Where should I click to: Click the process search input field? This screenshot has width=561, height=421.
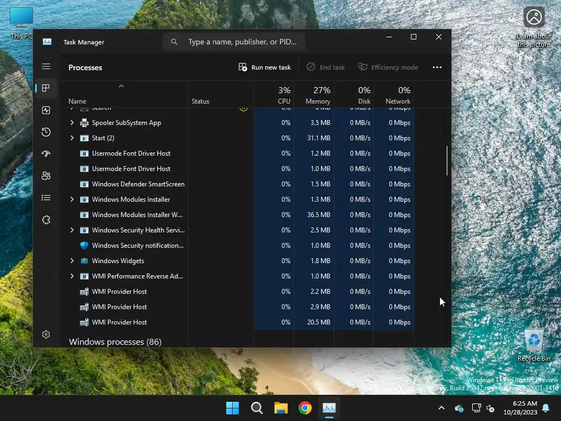234,42
